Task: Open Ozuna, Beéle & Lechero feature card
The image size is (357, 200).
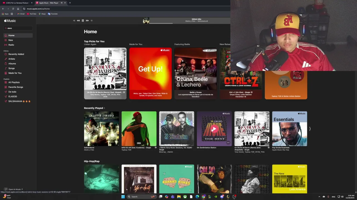Action: pos(196,74)
